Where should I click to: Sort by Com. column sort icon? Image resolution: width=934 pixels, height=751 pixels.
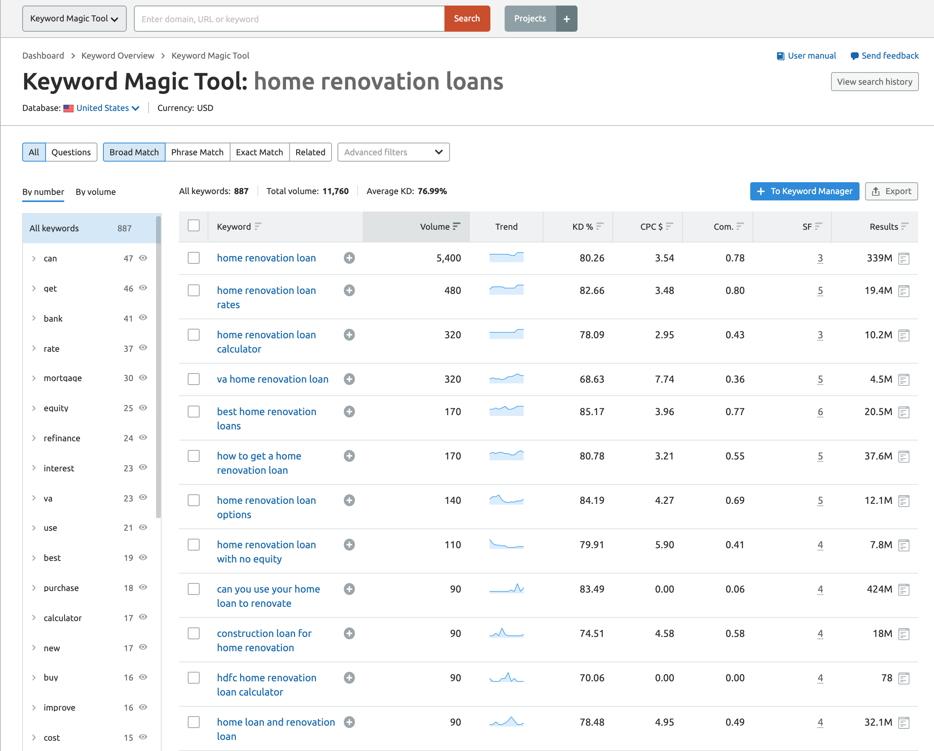point(740,226)
